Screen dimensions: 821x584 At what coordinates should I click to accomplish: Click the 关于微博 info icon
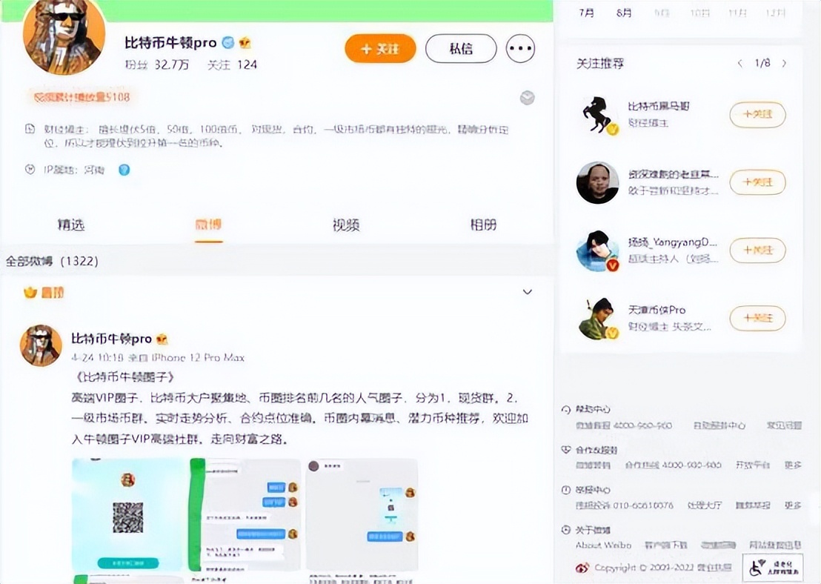565,530
